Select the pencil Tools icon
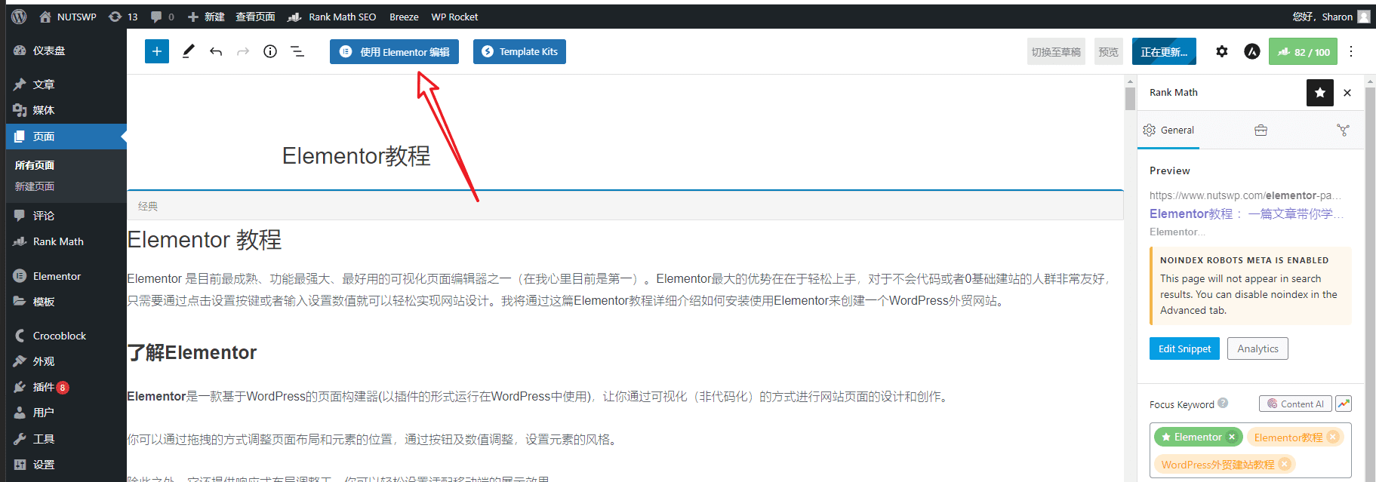Viewport: 1376px width, 482px height. (189, 51)
